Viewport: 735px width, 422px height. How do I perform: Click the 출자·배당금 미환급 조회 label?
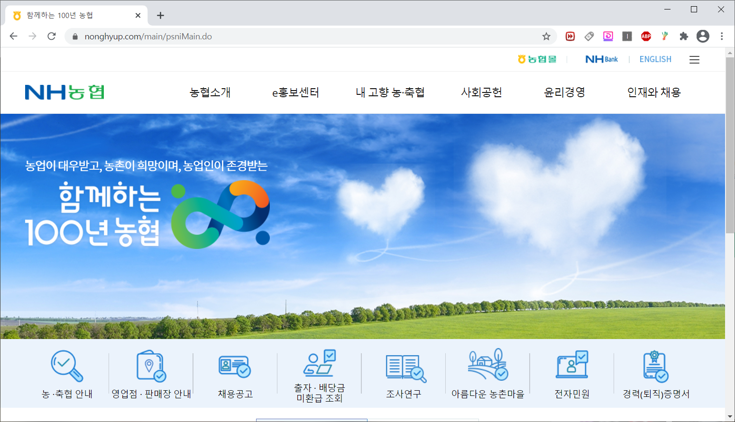320,393
